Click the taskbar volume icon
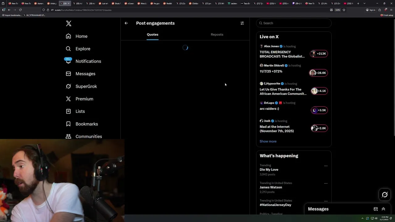This screenshot has width=395, height=222. point(376,218)
